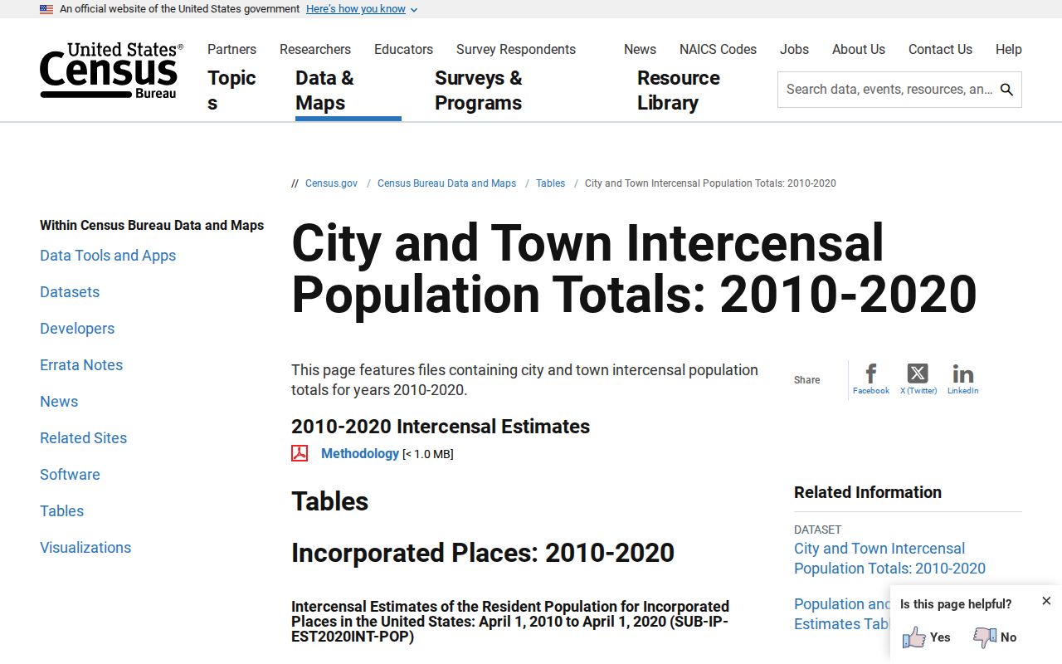The image size is (1062, 664).
Task: Give a thumbs-down No rating
Action: [x=994, y=637]
